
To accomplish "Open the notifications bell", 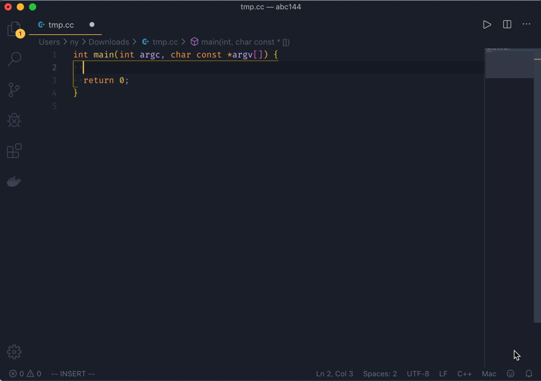I will (x=529, y=374).
